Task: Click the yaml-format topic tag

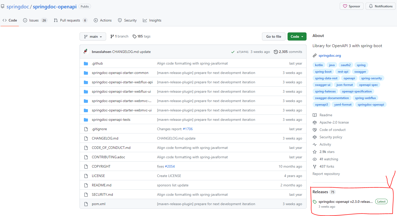Action: (343, 105)
